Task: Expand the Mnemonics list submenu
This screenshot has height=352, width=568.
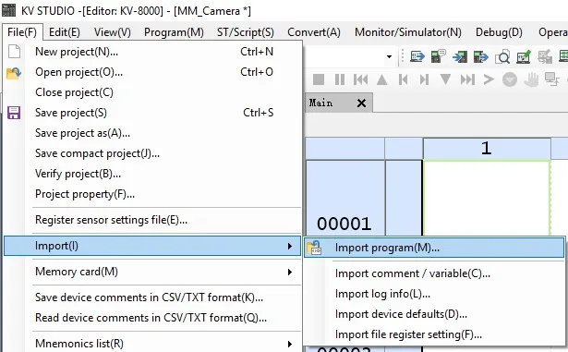Action: pos(290,344)
